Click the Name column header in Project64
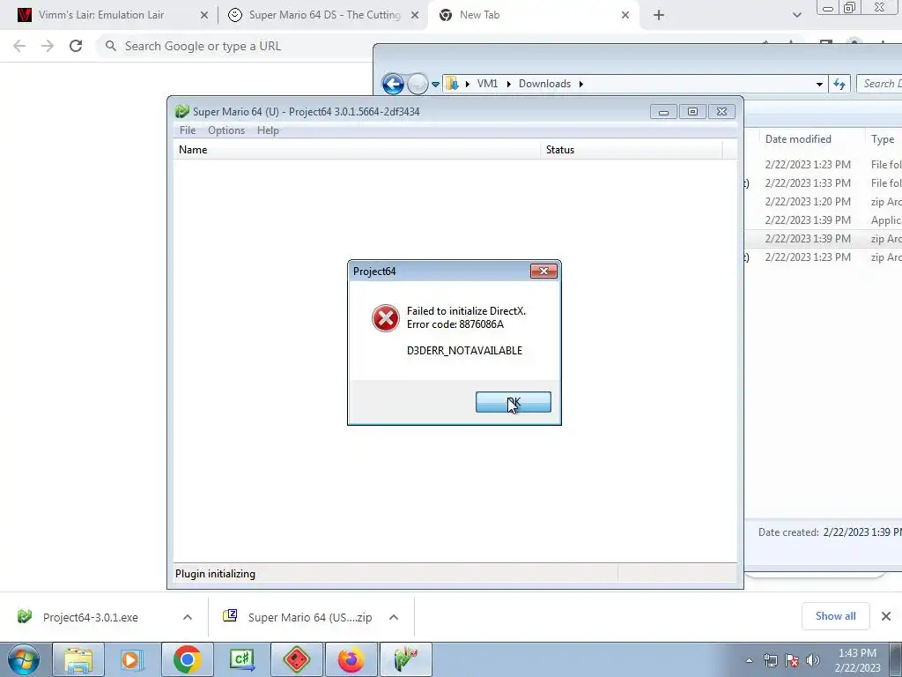The height and width of the screenshot is (677, 902). click(x=357, y=150)
